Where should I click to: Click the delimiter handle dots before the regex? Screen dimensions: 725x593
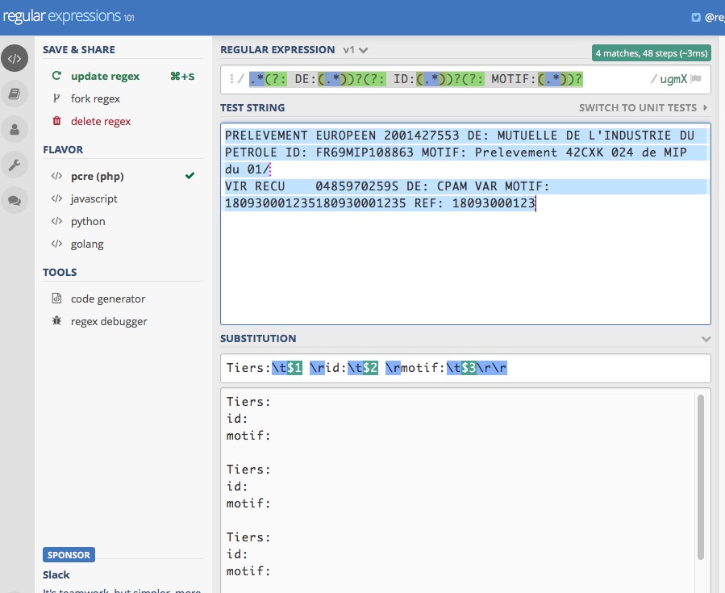[x=231, y=79]
